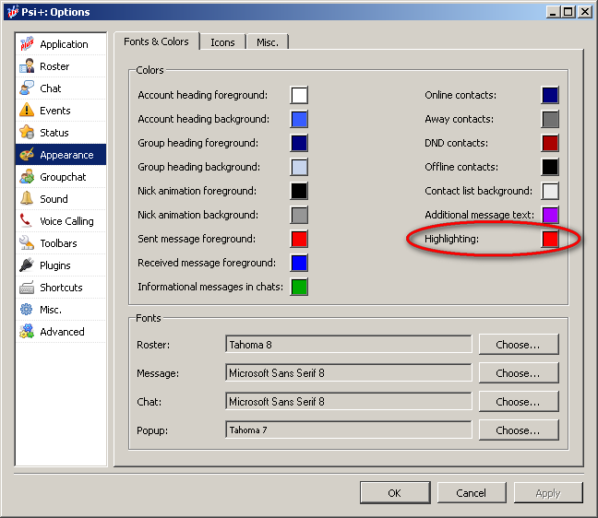This screenshot has width=598, height=518.
Task: Open the Application settings icon in sidebar
Action: [x=27, y=44]
